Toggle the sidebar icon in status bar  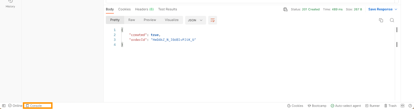pos(4,106)
